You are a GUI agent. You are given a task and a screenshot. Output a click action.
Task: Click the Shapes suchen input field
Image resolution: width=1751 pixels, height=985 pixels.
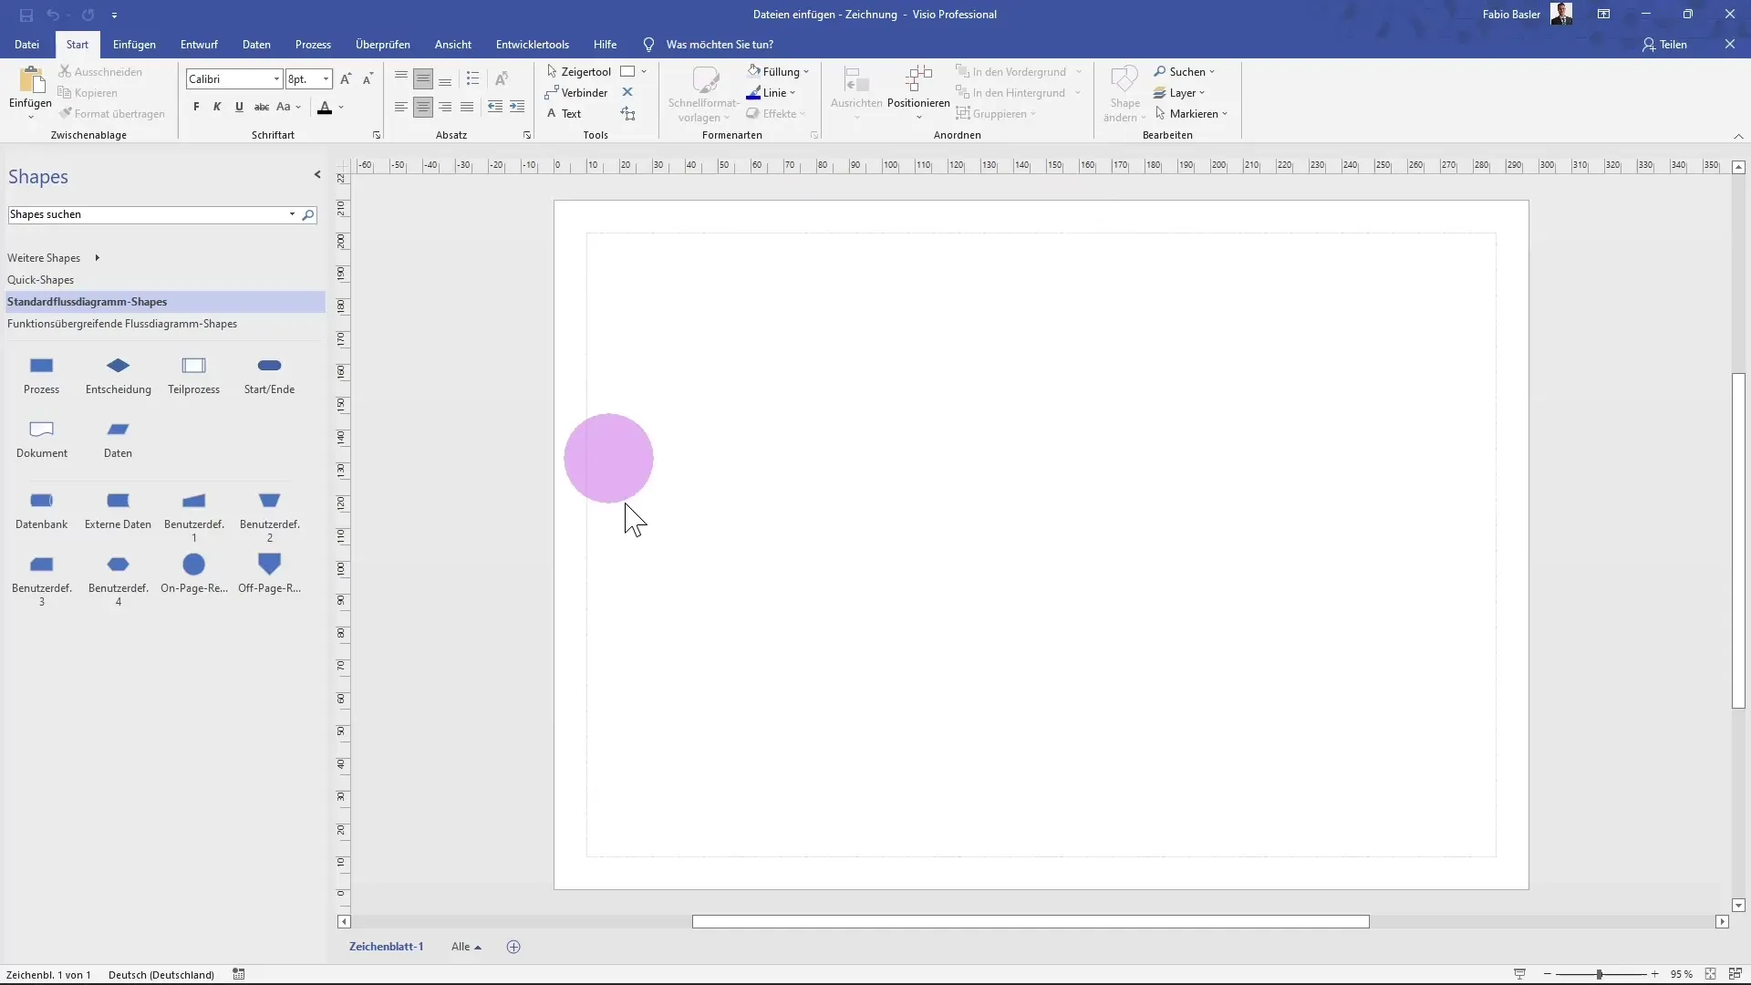(148, 215)
